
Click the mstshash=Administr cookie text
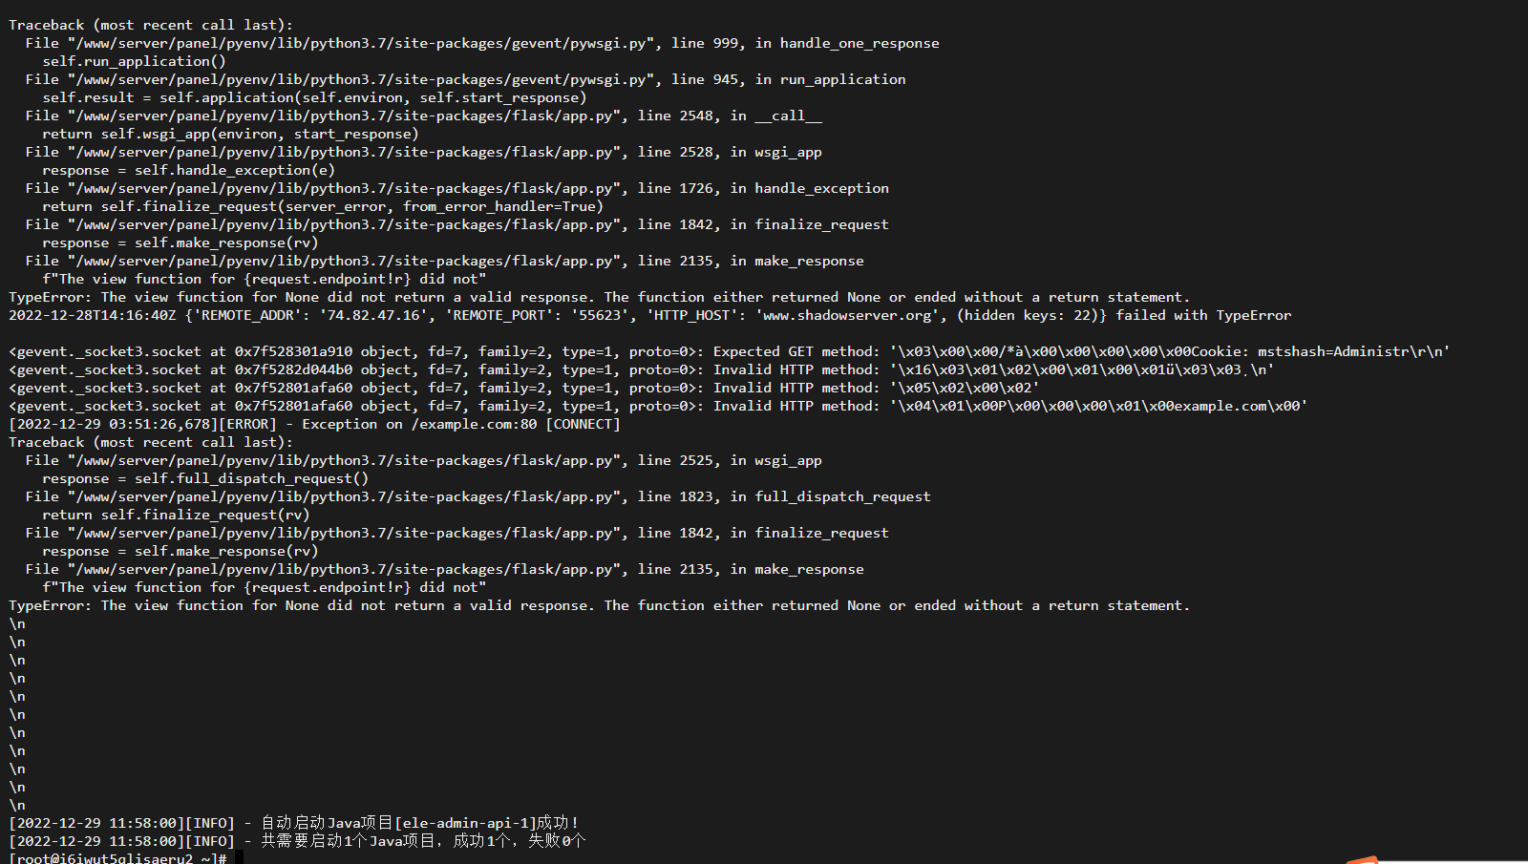[1333, 351]
